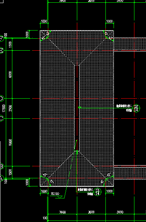Screen dimensions: 146x222
Task: Select the 45° angle label at the top-left hip
Action: click(x=48, y=33)
